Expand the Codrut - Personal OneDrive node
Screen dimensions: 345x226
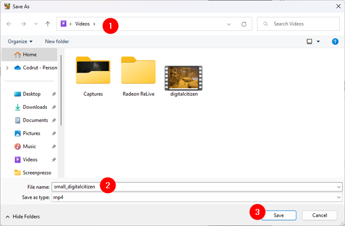(x=7, y=68)
